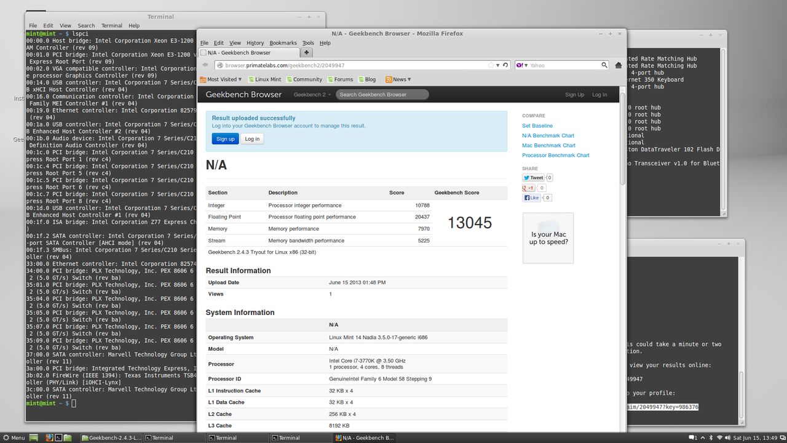787x443 pixels.
Task: Click the chat notifications tray icon
Action: (693, 438)
